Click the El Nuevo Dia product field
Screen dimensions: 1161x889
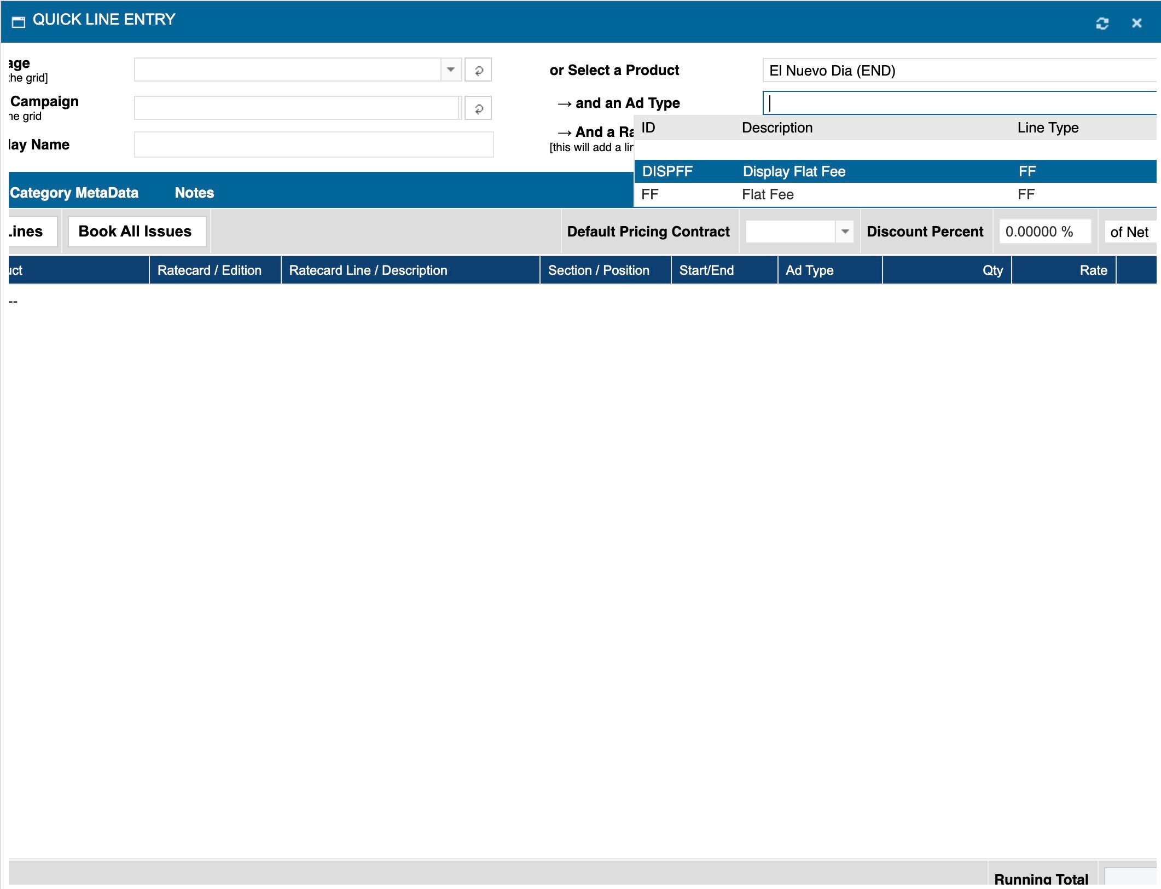(x=957, y=71)
